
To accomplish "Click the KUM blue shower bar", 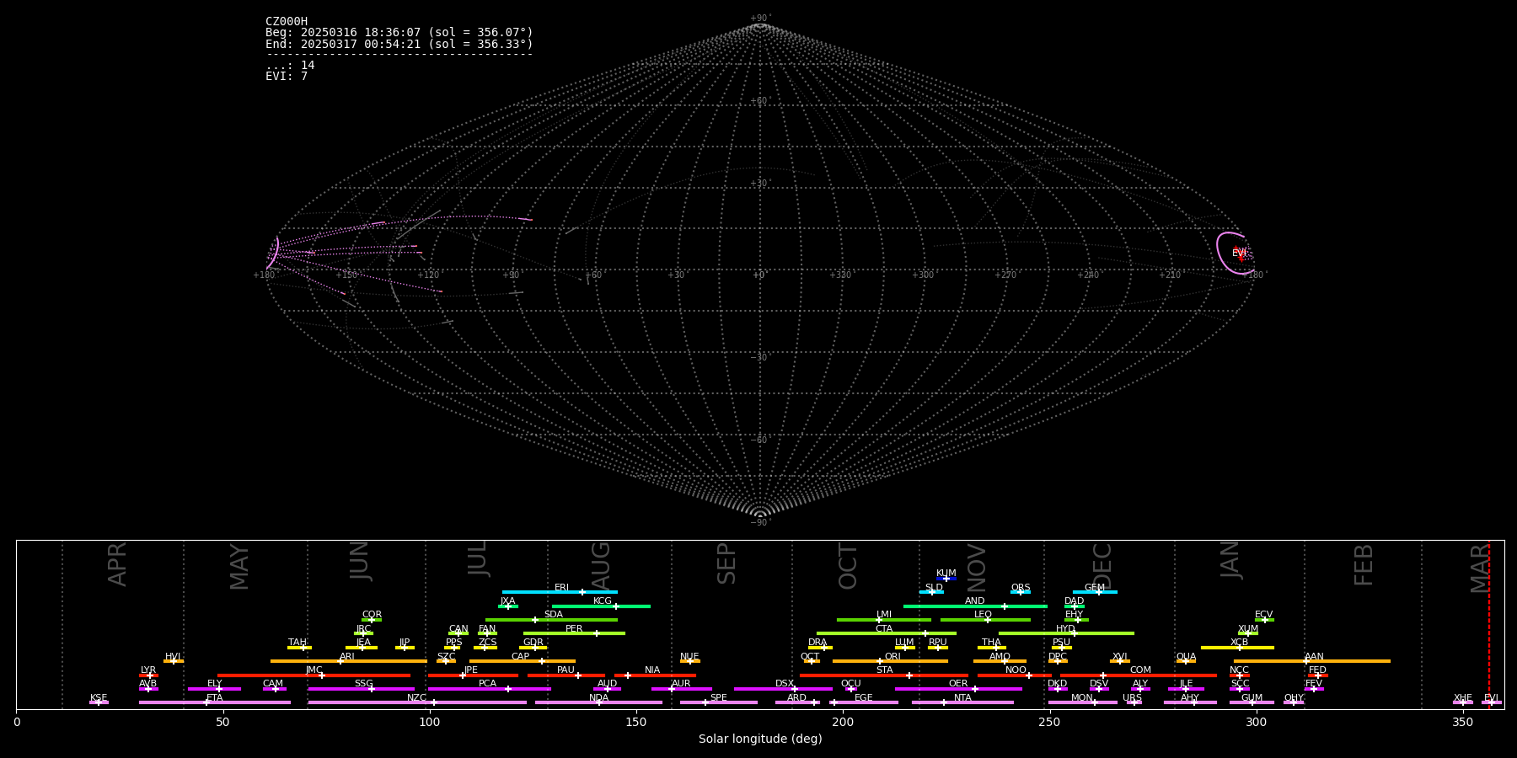I will tap(946, 579).
